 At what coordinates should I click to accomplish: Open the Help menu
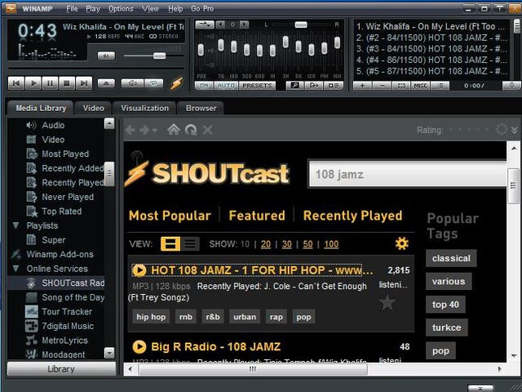point(175,9)
